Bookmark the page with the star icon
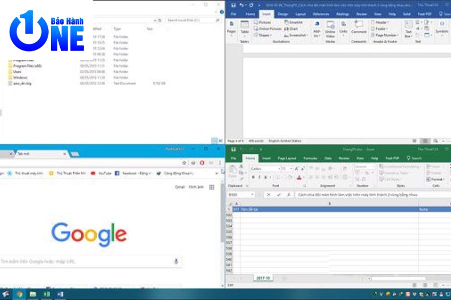 [x=184, y=163]
